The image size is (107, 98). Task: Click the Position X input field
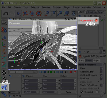click(x=31, y=80)
